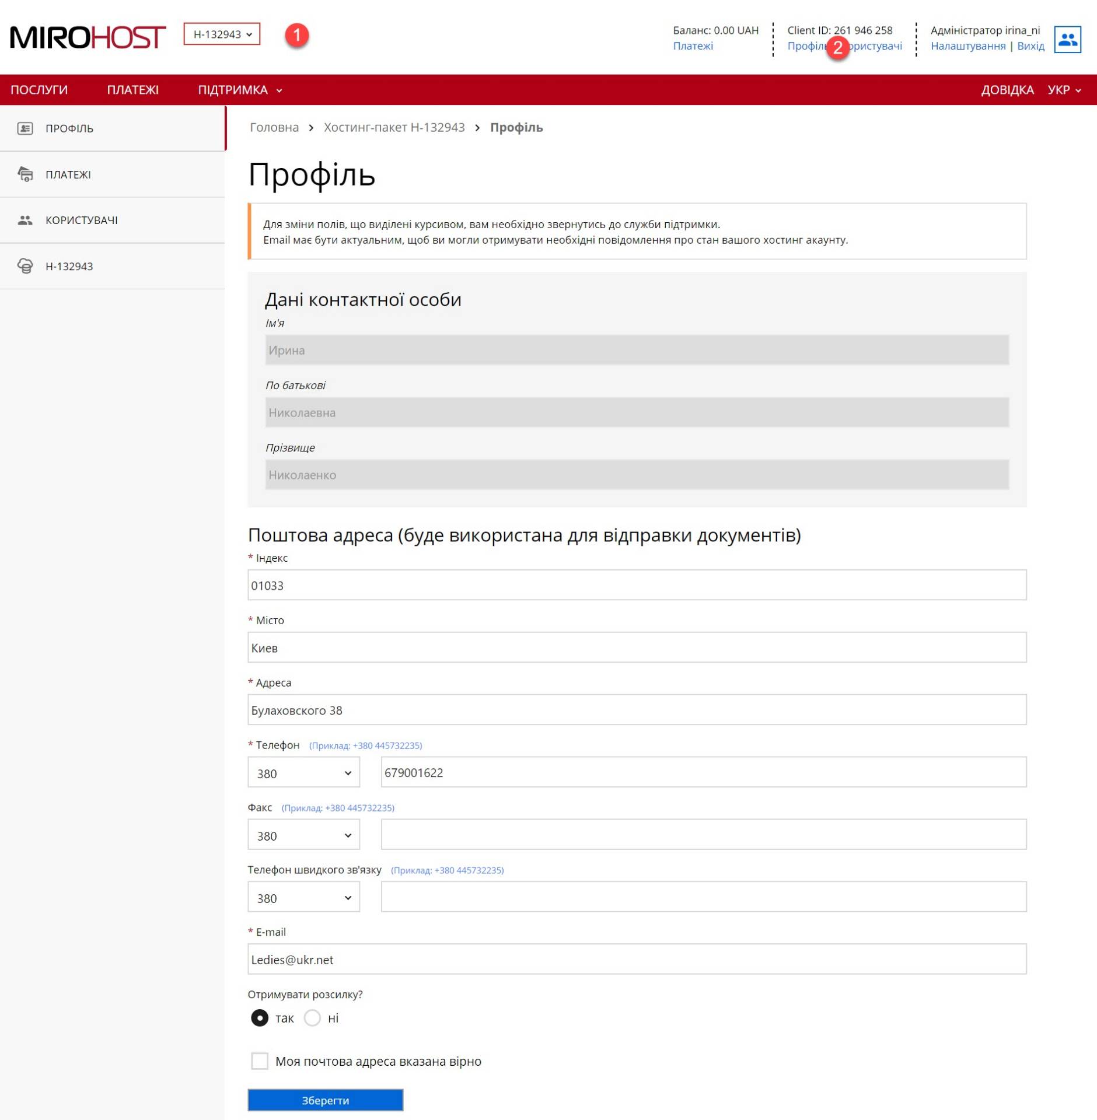The height and width of the screenshot is (1120, 1097).
Task: Click the 'Профіль' page heading
Action: (x=312, y=174)
